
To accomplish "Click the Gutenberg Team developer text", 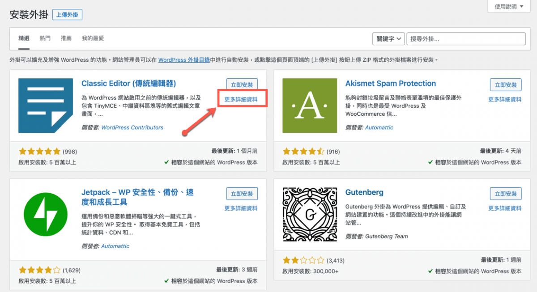I will point(387,236).
